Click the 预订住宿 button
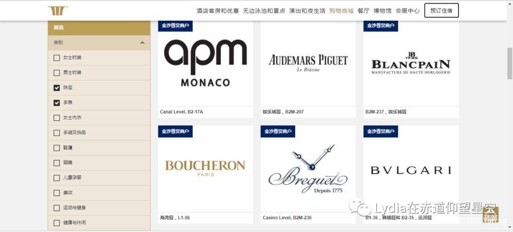This screenshot has height=232, width=513. point(441,10)
